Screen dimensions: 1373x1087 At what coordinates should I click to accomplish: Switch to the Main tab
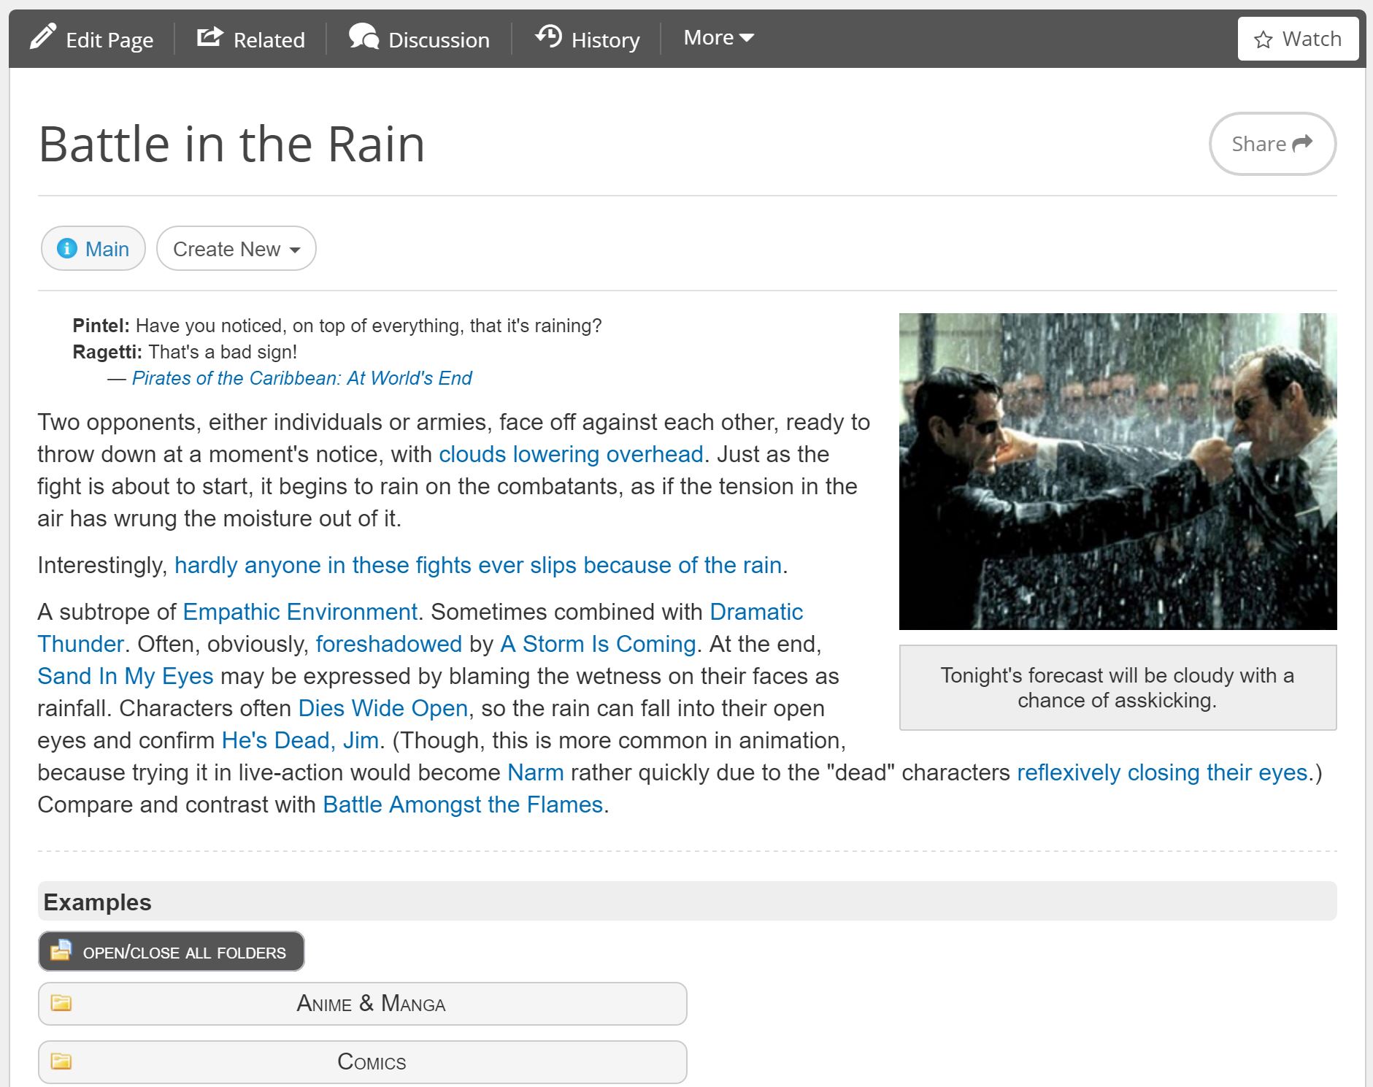[x=93, y=248]
